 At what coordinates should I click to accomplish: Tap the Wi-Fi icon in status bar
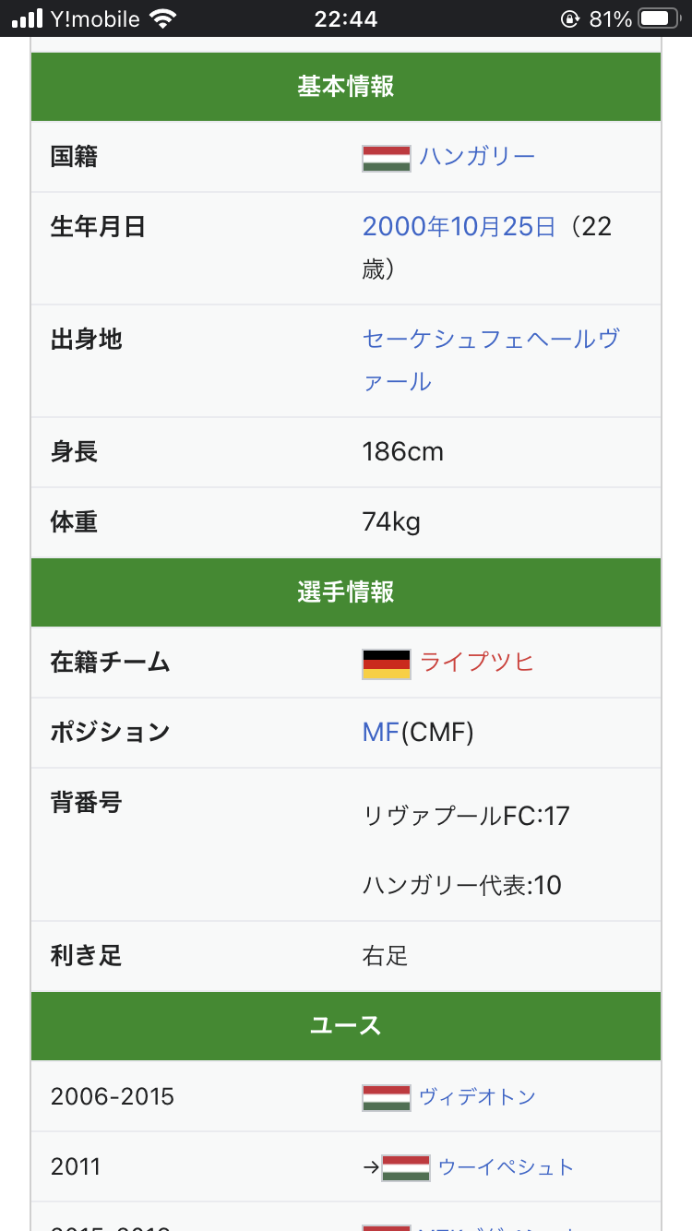tap(163, 18)
